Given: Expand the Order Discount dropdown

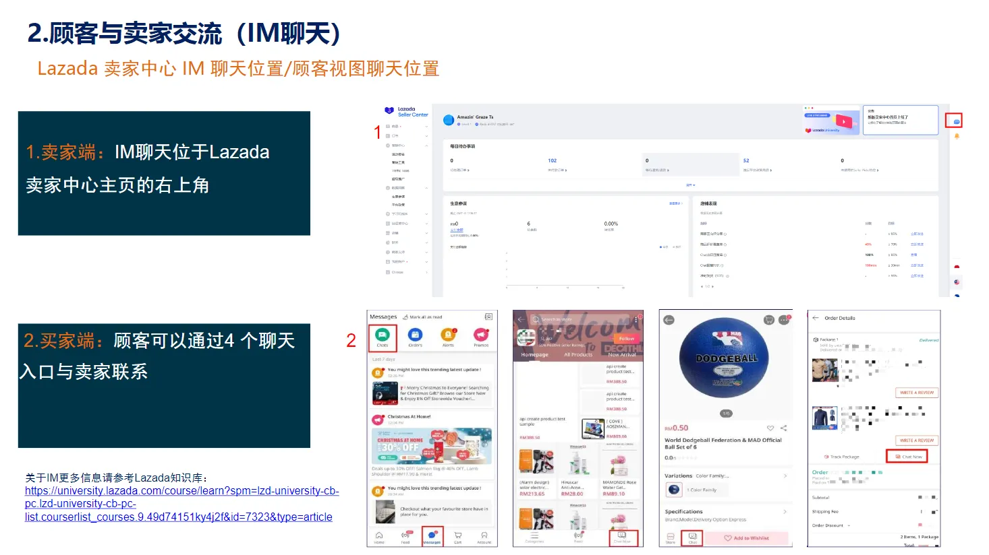Looking at the screenshot, I should point(847,525).
